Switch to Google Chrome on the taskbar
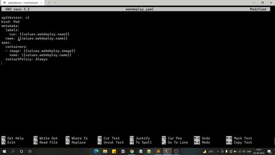275x155 pixels. (132, 151)
